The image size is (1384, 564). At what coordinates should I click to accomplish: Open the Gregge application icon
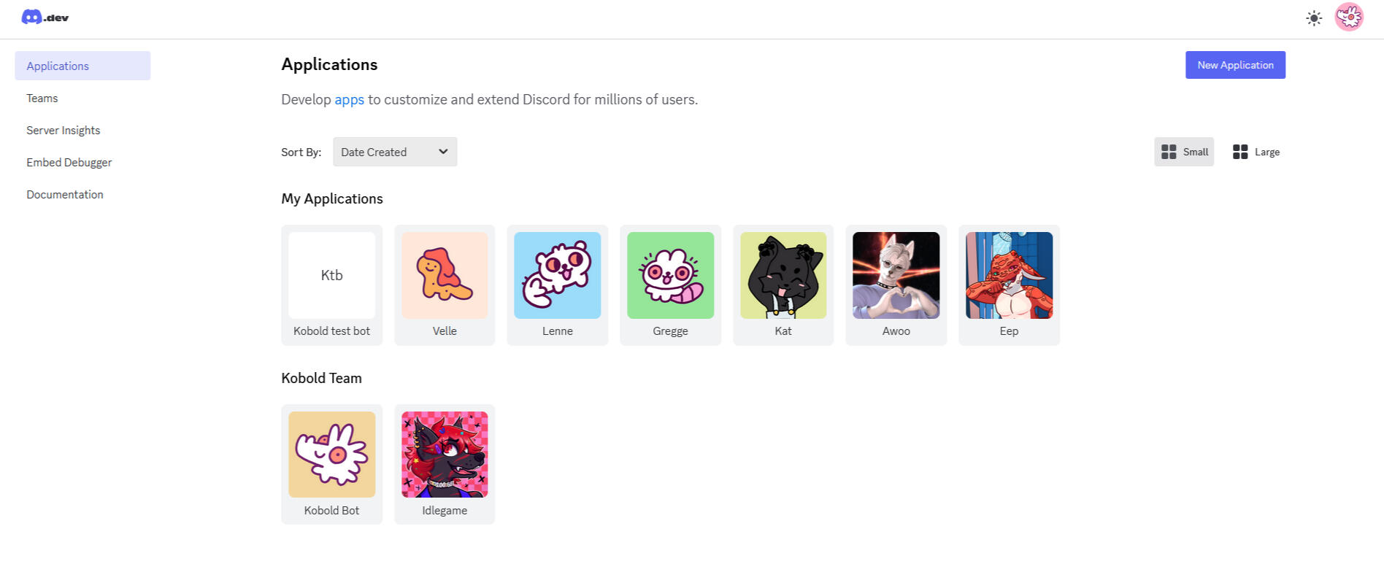670,276
